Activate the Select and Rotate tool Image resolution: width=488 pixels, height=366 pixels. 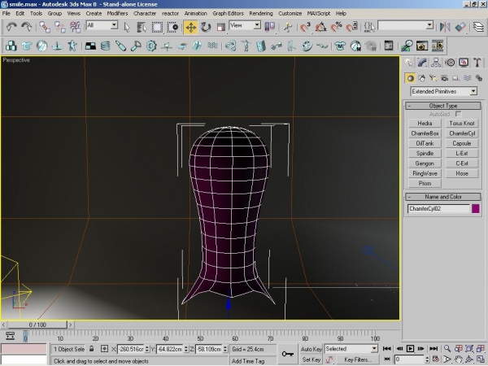[206, 27]
